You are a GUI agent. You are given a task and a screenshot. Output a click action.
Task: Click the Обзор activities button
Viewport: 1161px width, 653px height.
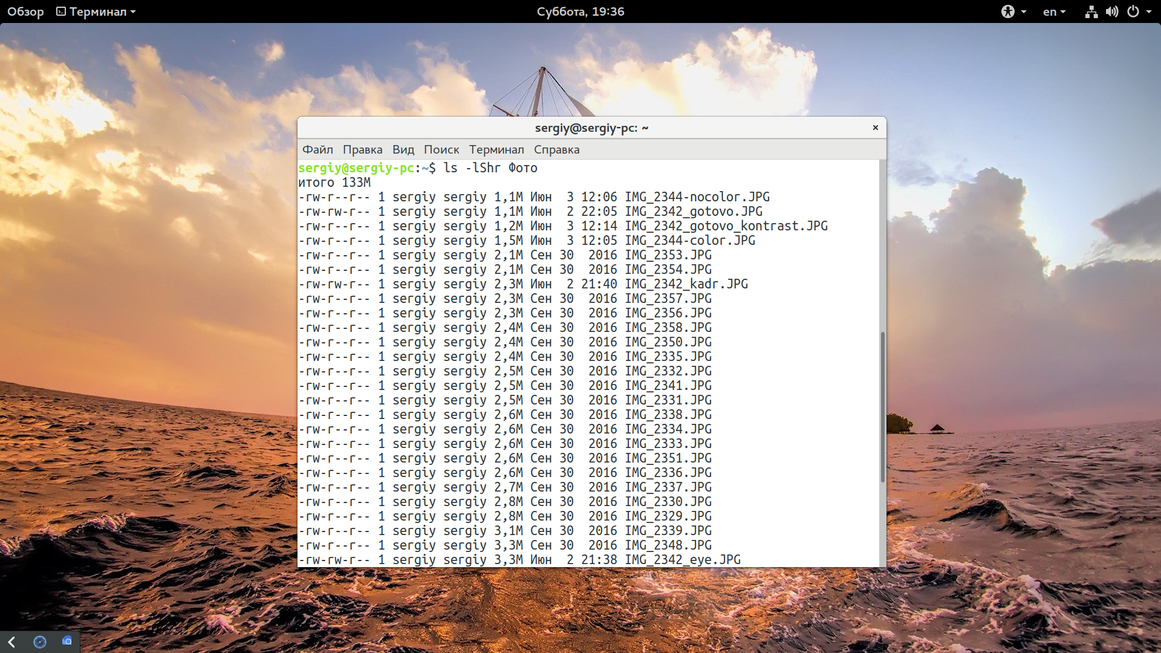point(25,11)
